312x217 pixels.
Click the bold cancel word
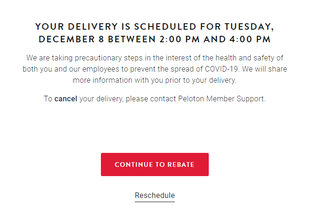pyautogui.click(x=66, y=99)
